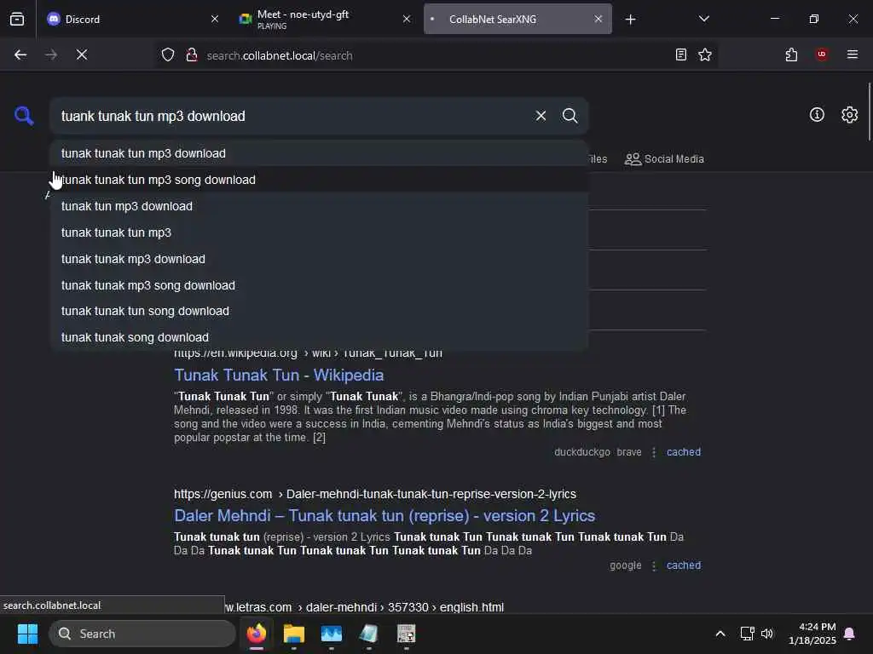The width and height of the screenshot is (873, 654).
Task: Click the taskbar Search box
Action: (142, 634)
